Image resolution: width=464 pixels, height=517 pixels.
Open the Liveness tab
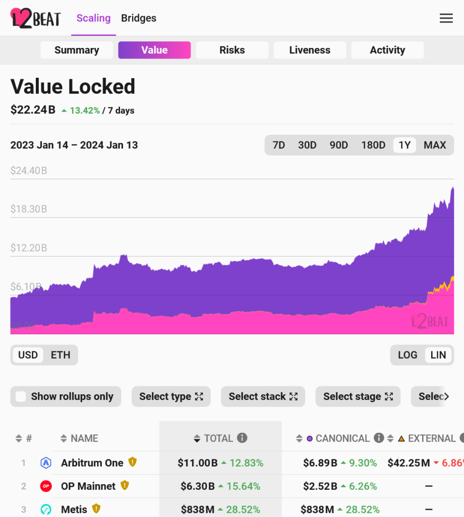click(x=310, y=50)
